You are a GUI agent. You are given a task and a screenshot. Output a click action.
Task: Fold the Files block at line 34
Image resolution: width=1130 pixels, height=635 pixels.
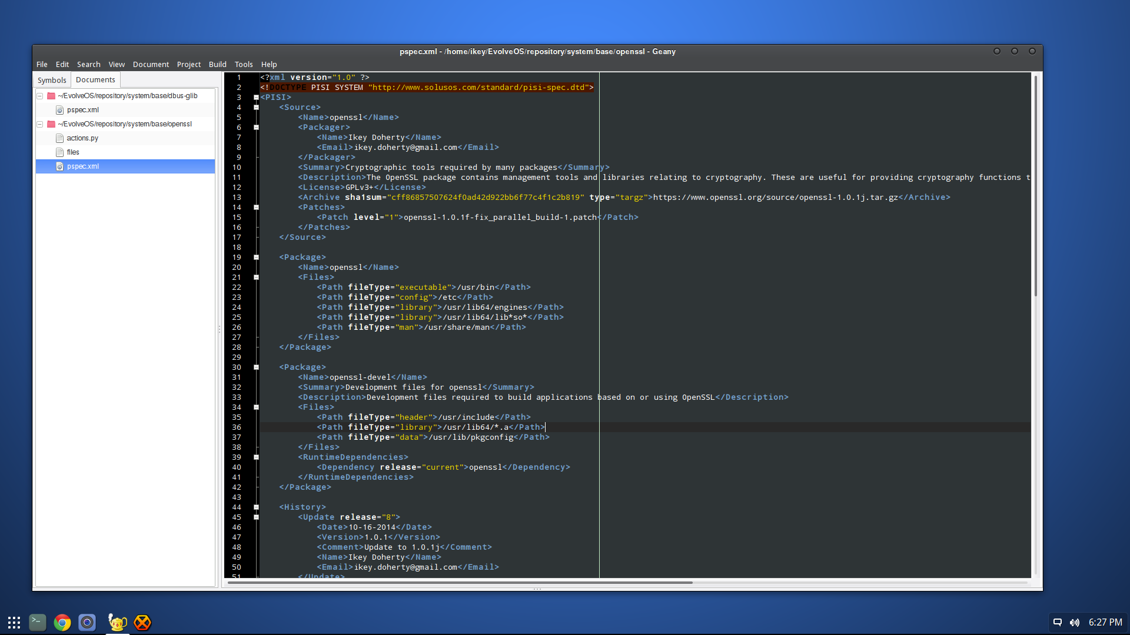coord(256,407)
